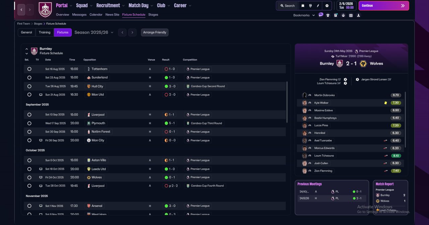Click the Continue button

[384, 6]
